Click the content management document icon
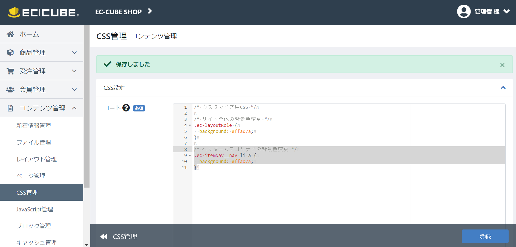Image resolution: width=516 pixels, height=247 pixels. click(10, 108)
